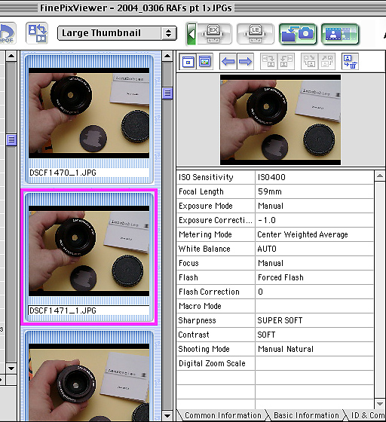Click the shrink image (grayed) icon

[309, 62]
